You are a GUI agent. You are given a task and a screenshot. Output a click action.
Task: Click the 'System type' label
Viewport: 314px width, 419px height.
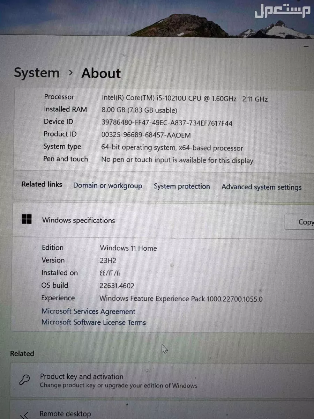pos(62,147)
